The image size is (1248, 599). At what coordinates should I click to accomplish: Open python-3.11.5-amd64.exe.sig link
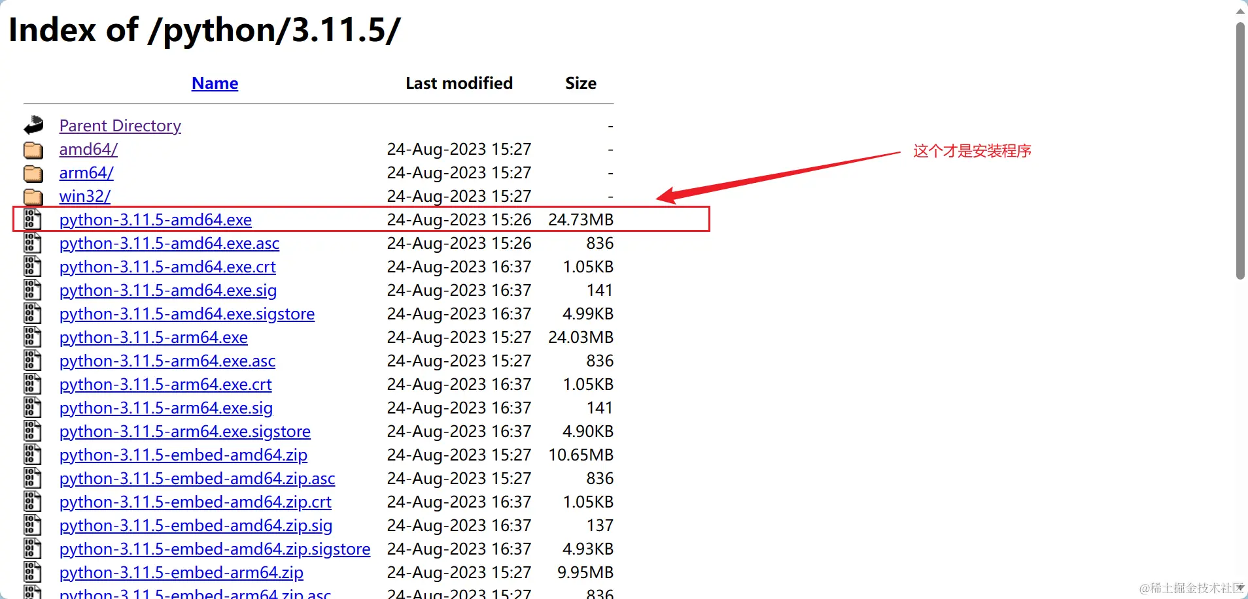(x=168, y=290)
